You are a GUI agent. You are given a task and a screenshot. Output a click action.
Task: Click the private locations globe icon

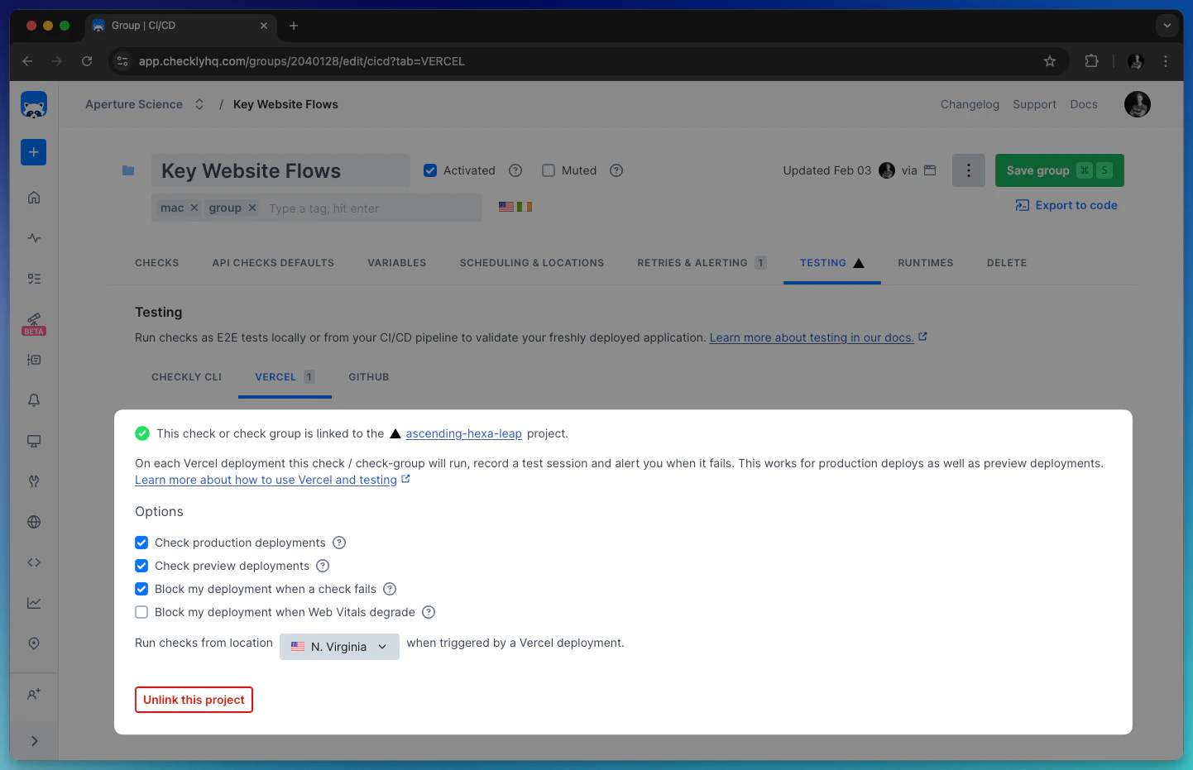(33, 521)
